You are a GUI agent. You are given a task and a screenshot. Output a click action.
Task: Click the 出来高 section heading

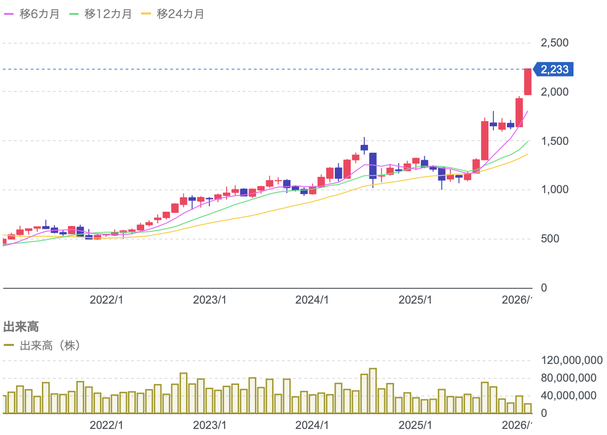pyautogui.click(x=21, y=327)
